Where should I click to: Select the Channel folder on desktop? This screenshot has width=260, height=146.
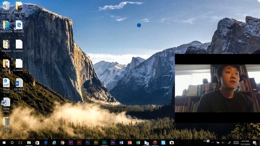(x=6, y=65)
